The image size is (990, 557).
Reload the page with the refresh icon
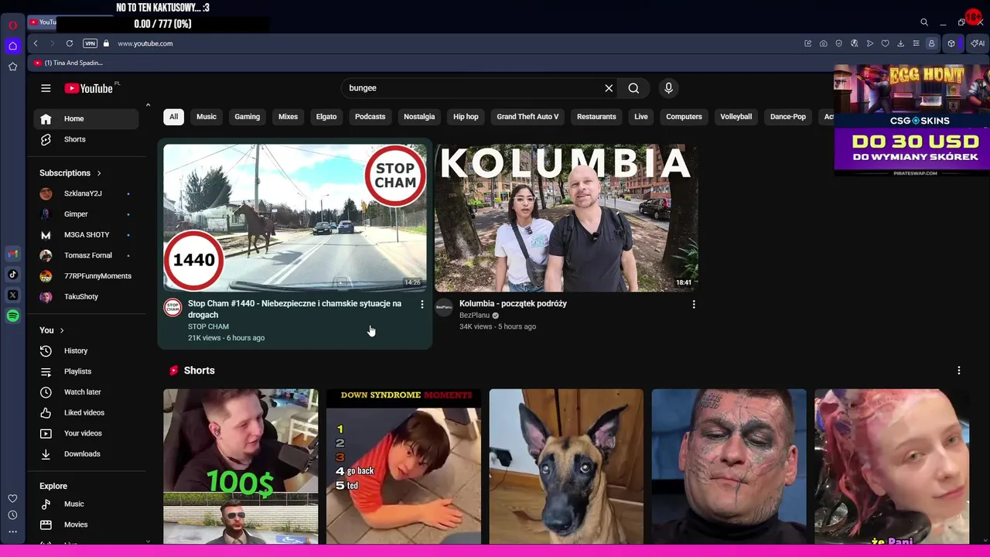(70, 43)
